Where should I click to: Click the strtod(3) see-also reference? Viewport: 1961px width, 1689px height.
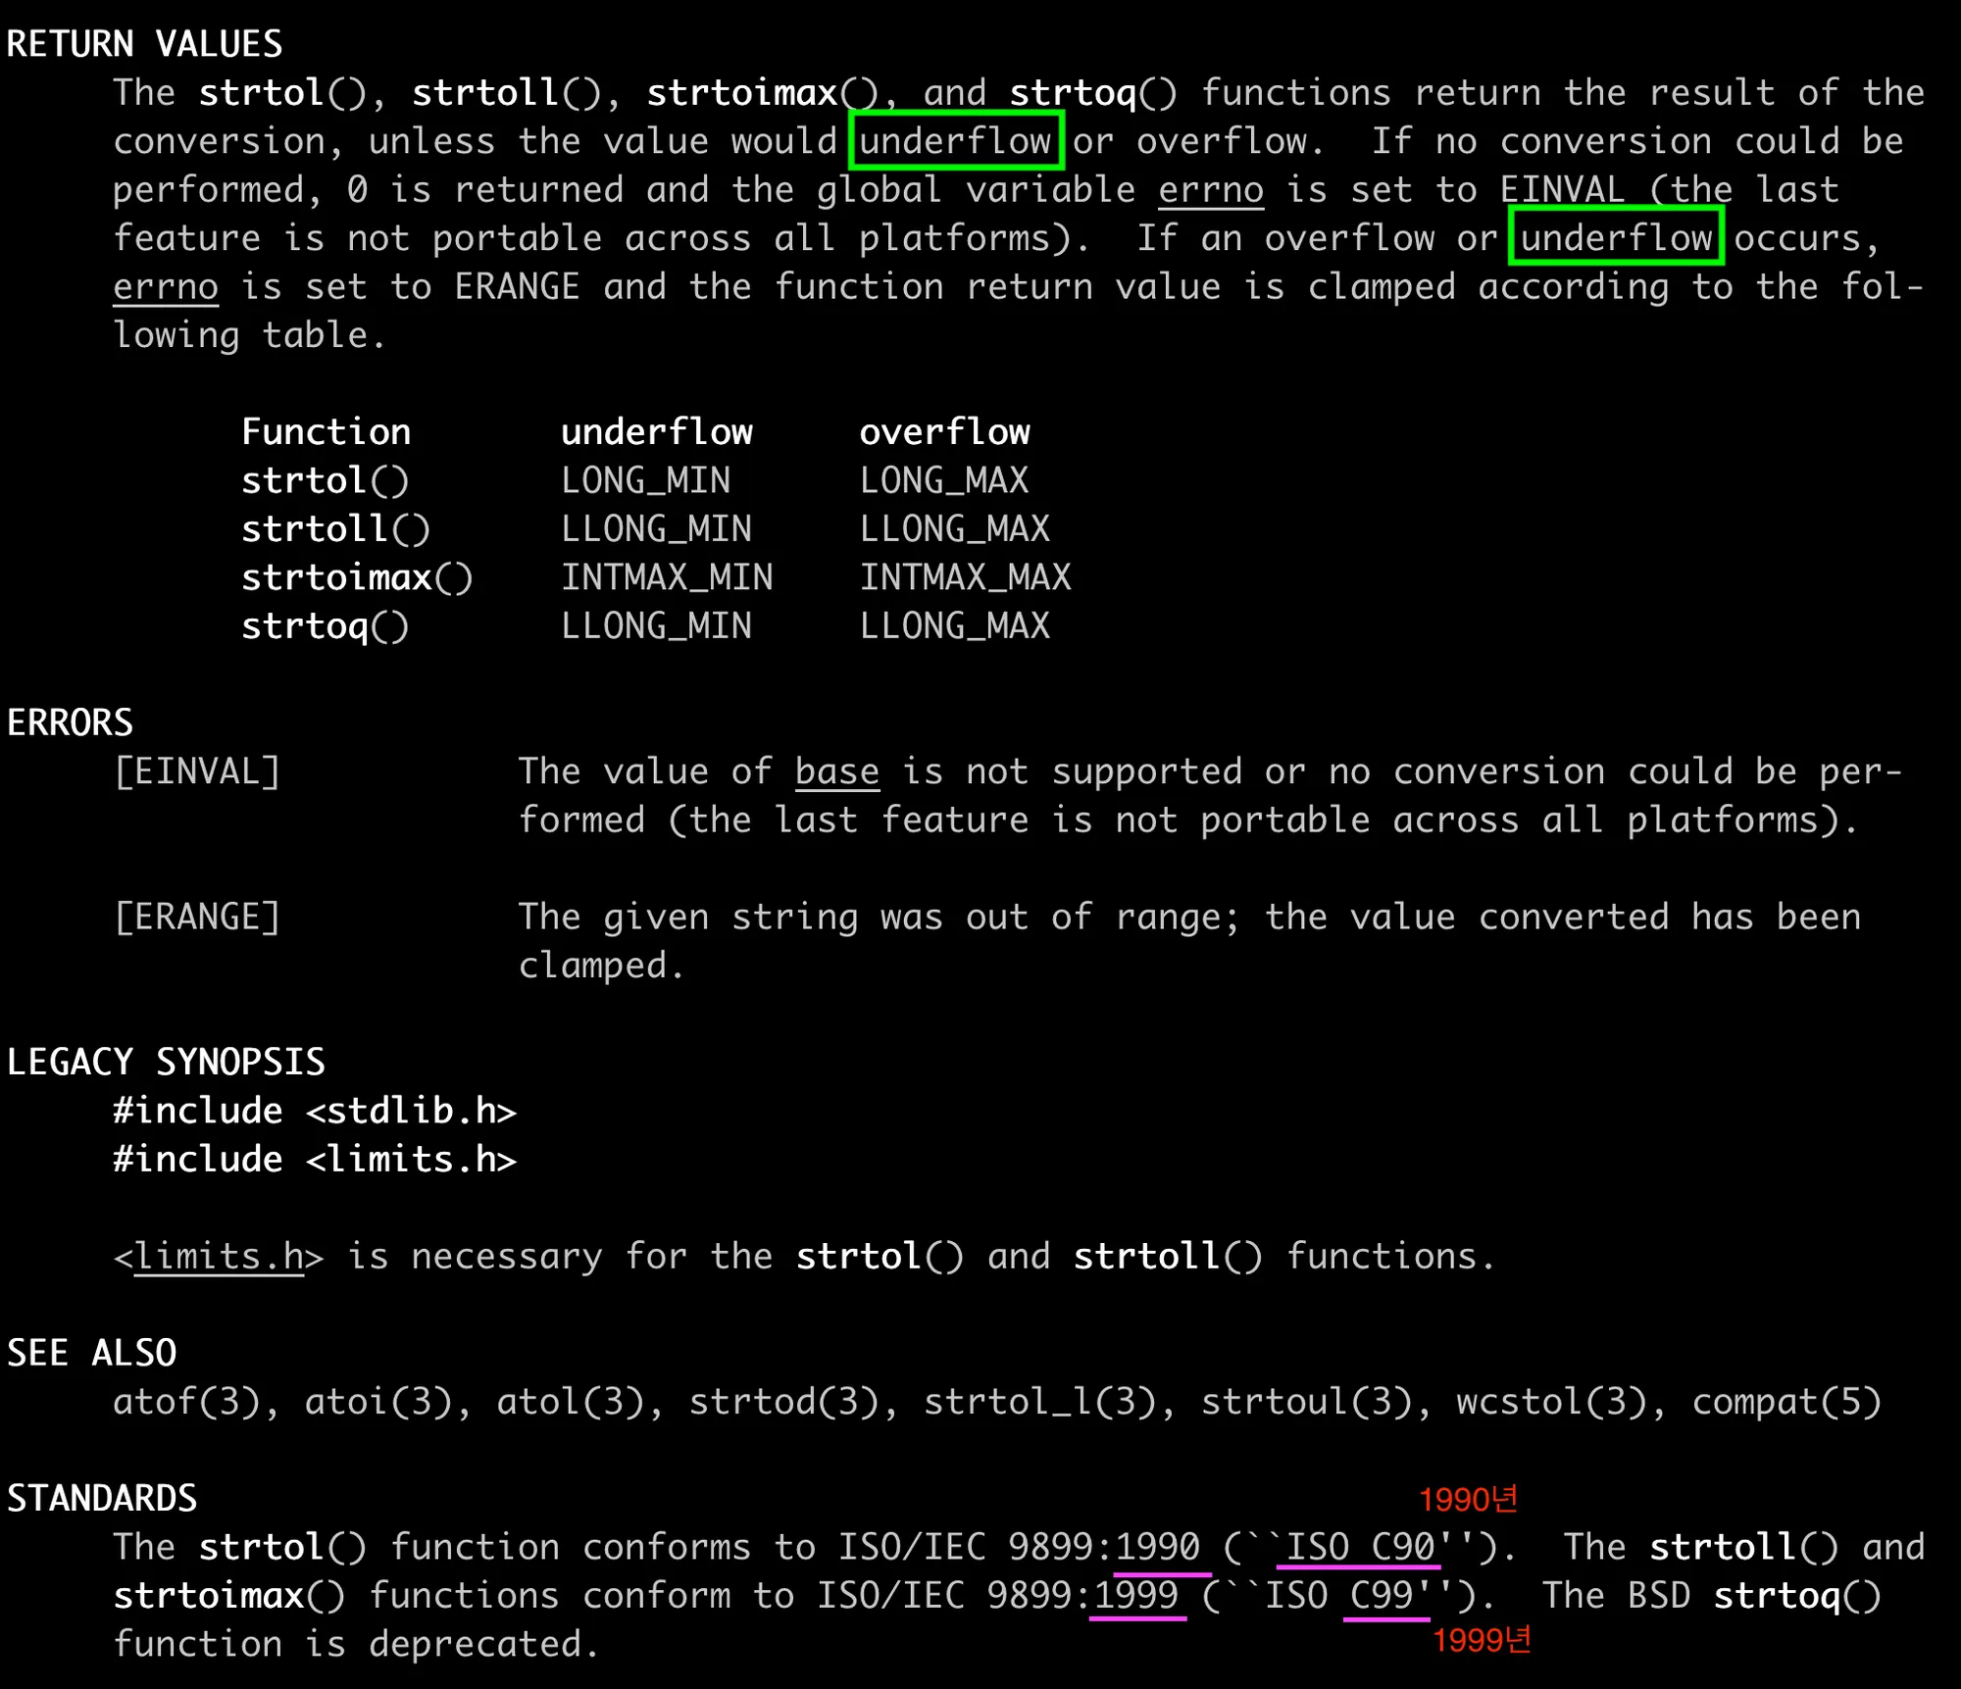click(783, 1402)
